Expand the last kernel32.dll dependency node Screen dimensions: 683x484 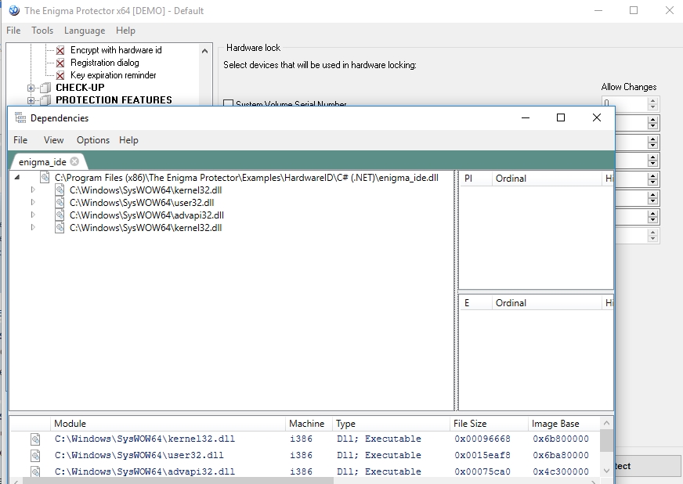(x=33, y=227)
